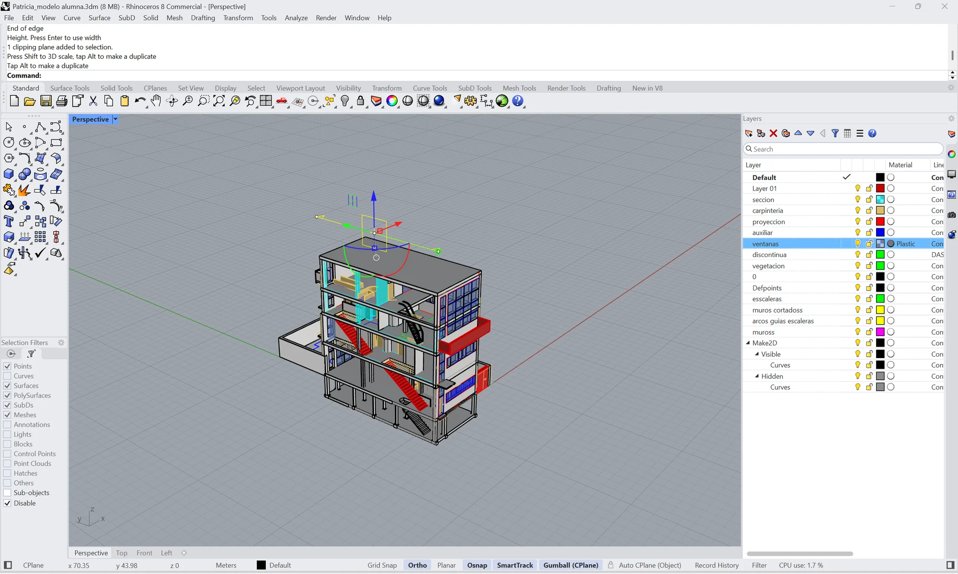Uncheck the Meshes selection filter
The width and height of the screenshot is (958, 574).
pyautogui.click(x=7, y=415)
